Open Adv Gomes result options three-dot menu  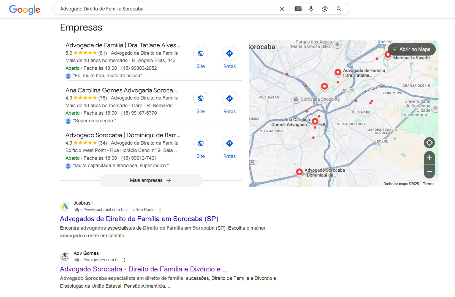tap(124, 260)
